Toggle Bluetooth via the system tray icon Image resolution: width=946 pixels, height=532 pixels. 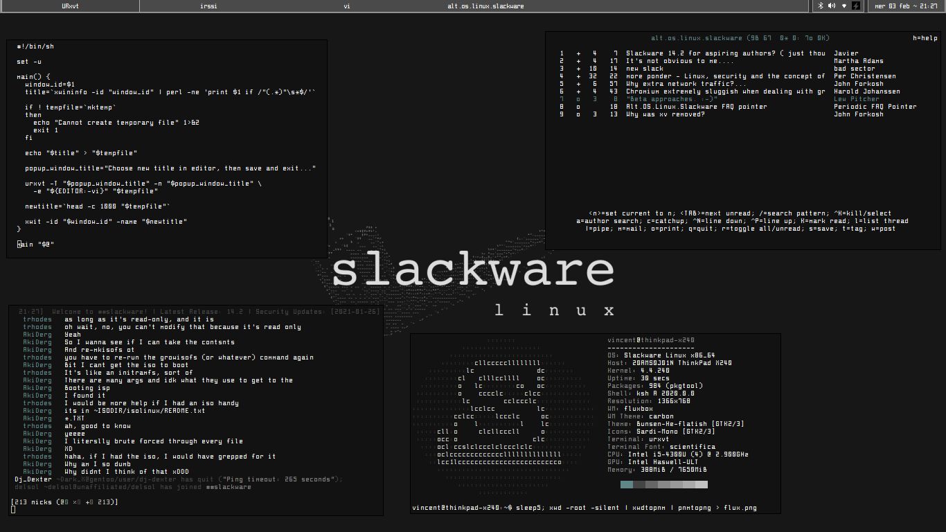pyautogui.click(x=821, y=6)
